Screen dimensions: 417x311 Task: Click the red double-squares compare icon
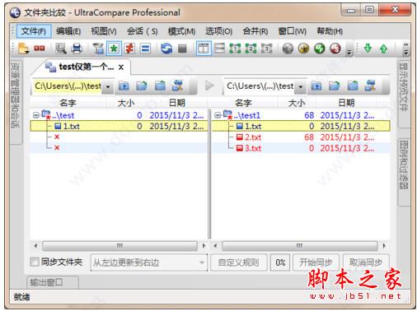point(40,49)
